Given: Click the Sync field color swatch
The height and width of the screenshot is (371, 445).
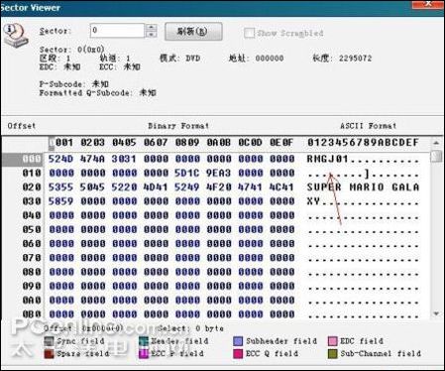Looking at the screenshot, I should pyautogui.click(x=49, y=341).
